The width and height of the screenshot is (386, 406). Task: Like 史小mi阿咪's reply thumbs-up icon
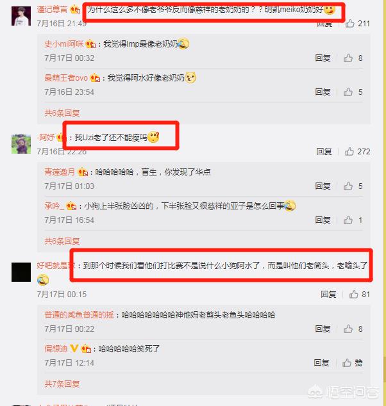coord(348,58)
